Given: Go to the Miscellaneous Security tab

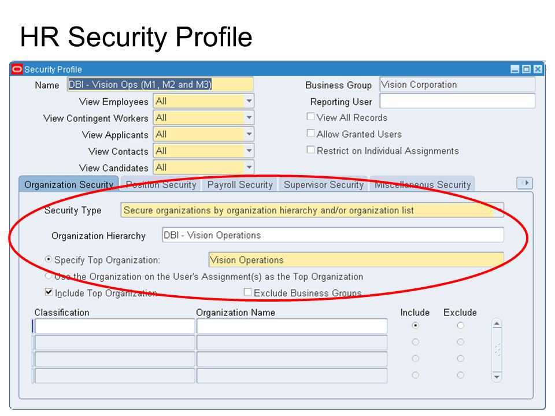Looking at the screenshot, I should click(x=423, y=185).
